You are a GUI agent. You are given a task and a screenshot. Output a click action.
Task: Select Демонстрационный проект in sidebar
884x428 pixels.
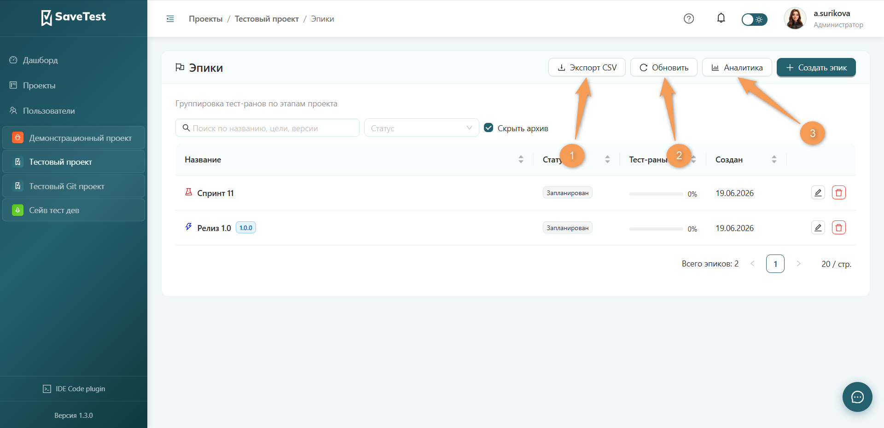(74, 138)
